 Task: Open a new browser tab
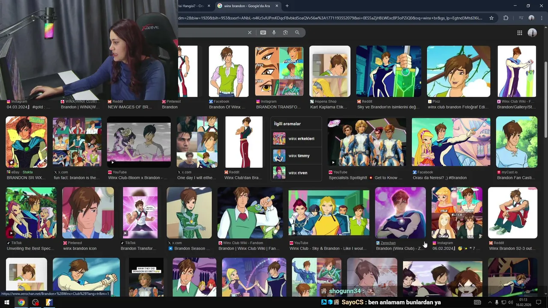coord(287,6)
